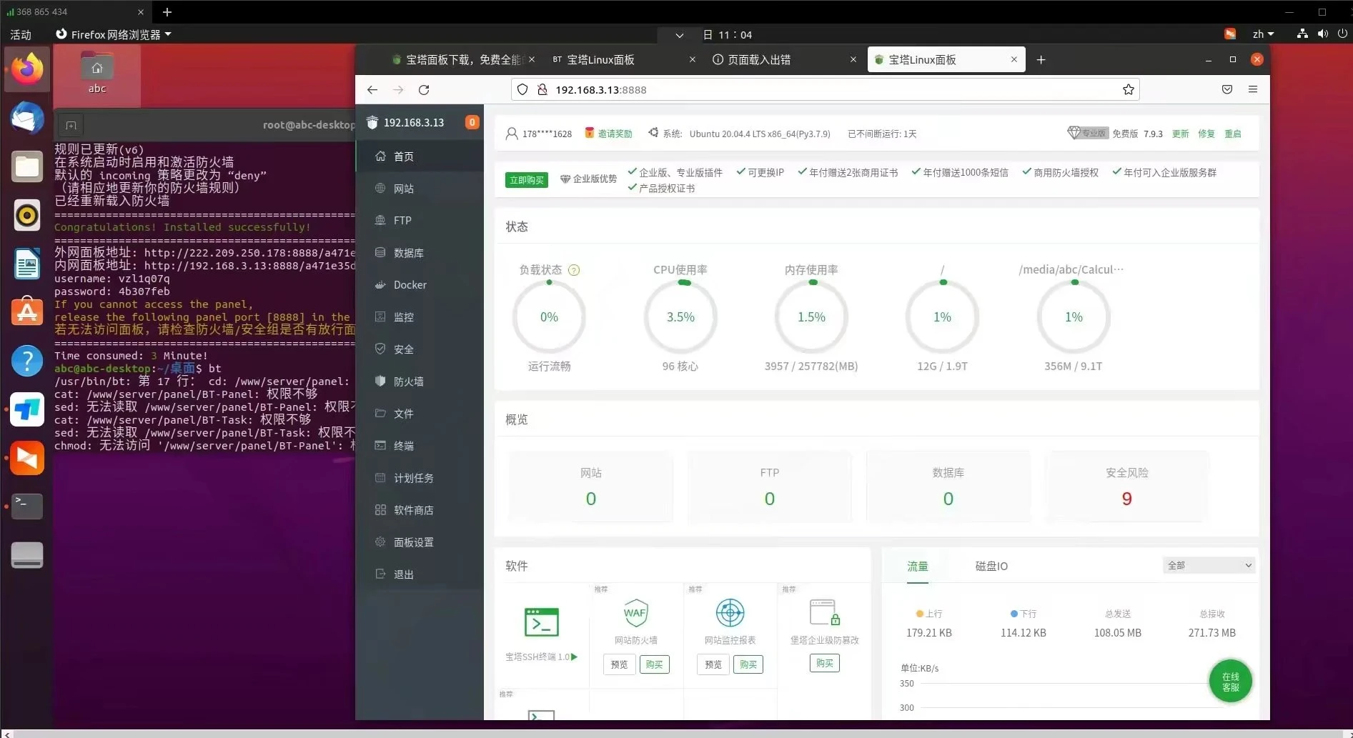
Task: Click the 网站防火墙 WAF icon
Action: 635,613
